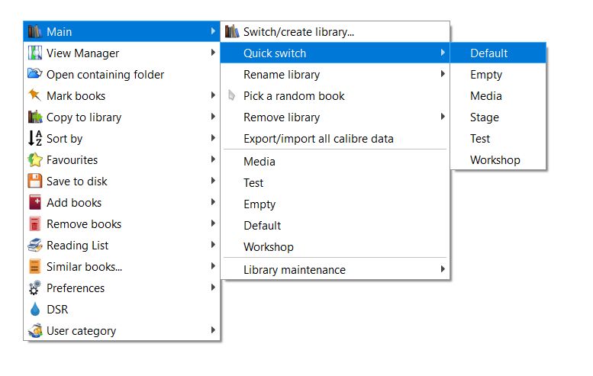Click the Save to disk floppy icon
The image size is (593, 376).
click(34, 182)
